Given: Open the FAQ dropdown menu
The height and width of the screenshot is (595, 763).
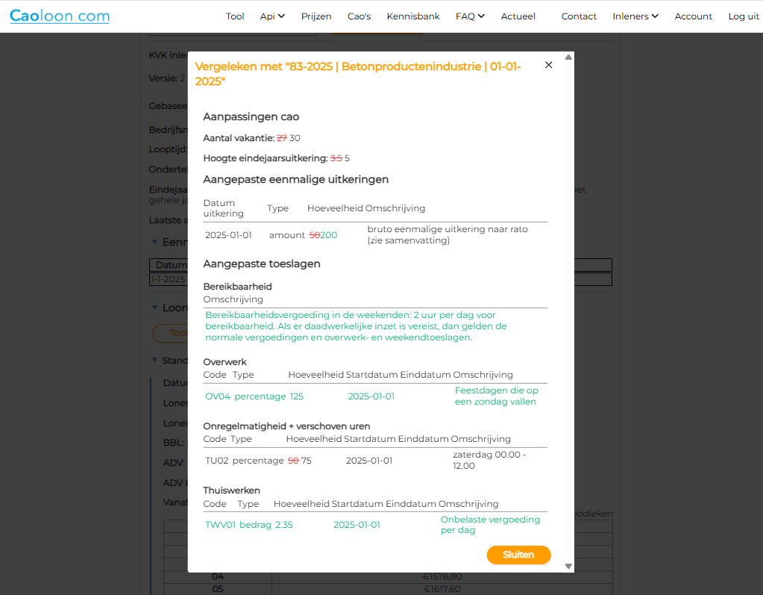Looking at the screenshot, I should point(470,16).
